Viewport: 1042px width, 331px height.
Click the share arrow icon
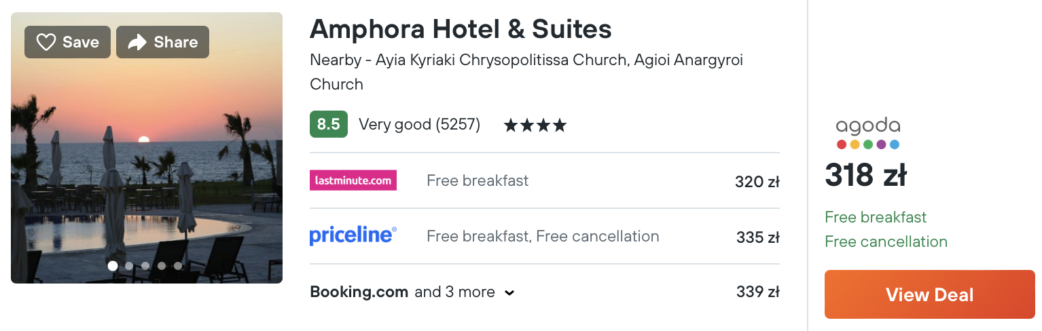137,43
